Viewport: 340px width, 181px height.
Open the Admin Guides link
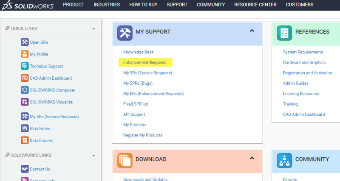(295, 83)
